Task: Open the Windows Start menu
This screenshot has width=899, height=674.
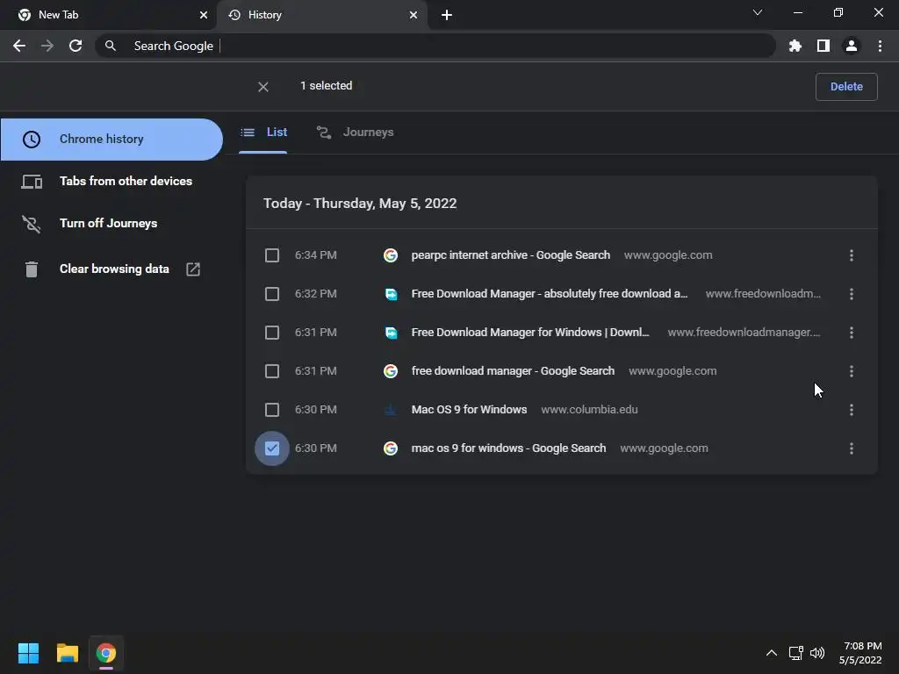Action: coord(28,653)
